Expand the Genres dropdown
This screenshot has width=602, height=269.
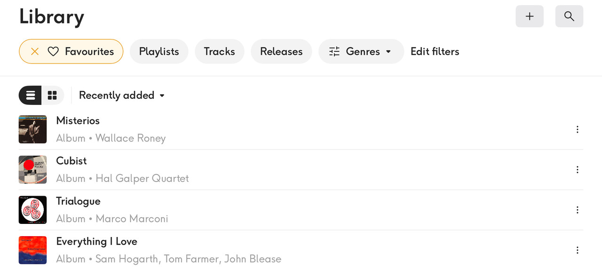pos(361,51)
